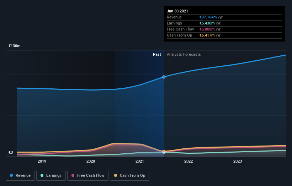The width and height of the screenshot is (292, 186).
Task: Click the Jun 30 2021 tooltip date
Action: coord(177,11)
